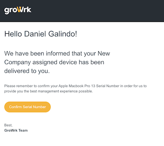The image size is (164, 146).
Task: Click the 'Best,' sign-off text
Action: (8, 125)
